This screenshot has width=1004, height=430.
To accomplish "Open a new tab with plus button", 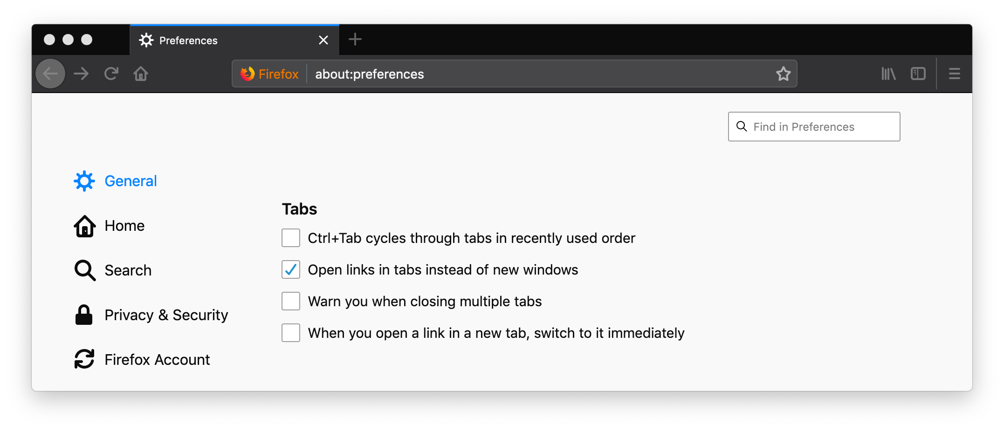I will click(x=355, y=40).
